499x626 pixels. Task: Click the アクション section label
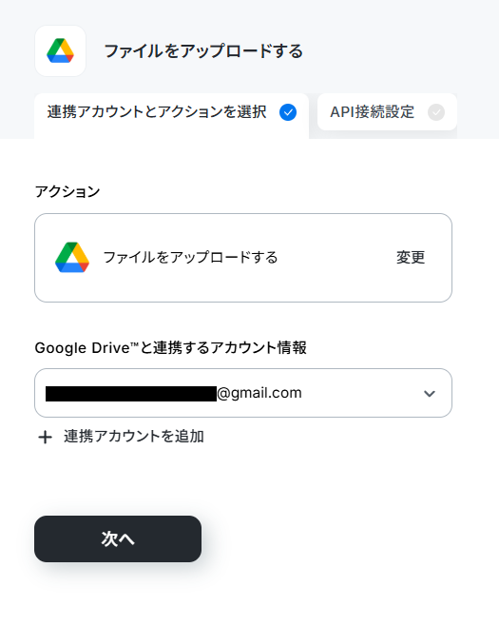[x=67, y=191]
